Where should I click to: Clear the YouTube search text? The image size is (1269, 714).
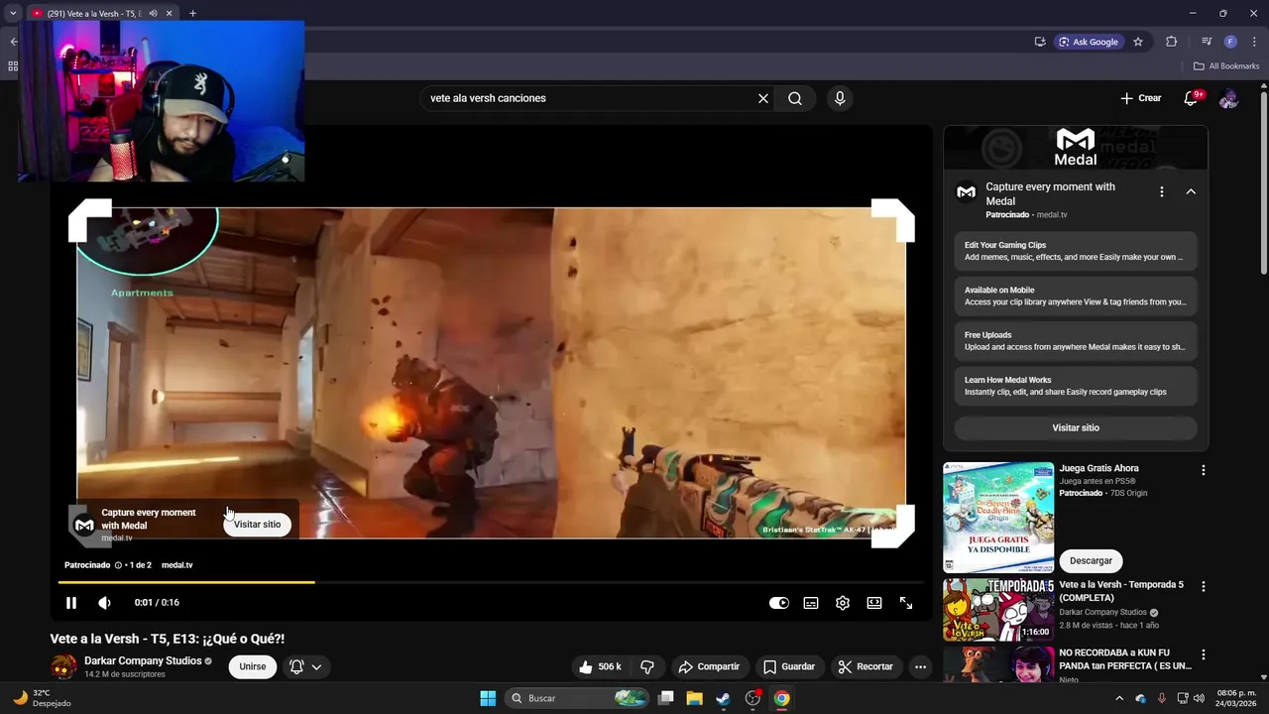pyautogui.click(x=763, y=98)
